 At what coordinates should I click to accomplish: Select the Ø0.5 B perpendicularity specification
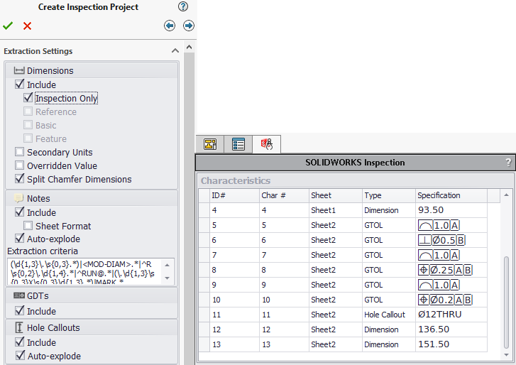[451, 240]
